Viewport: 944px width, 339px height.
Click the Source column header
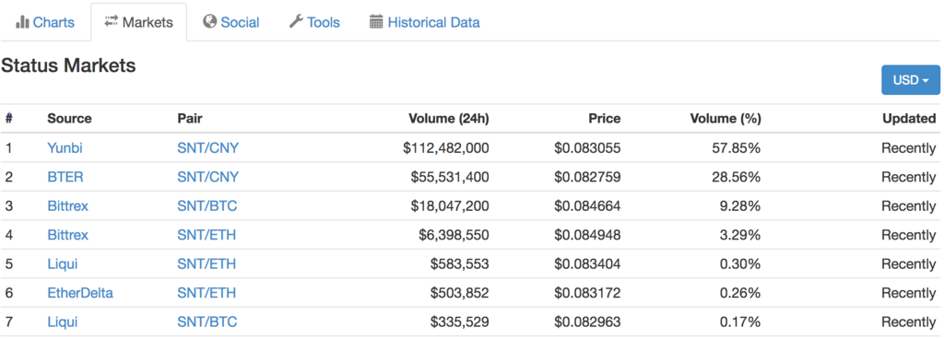69,119
